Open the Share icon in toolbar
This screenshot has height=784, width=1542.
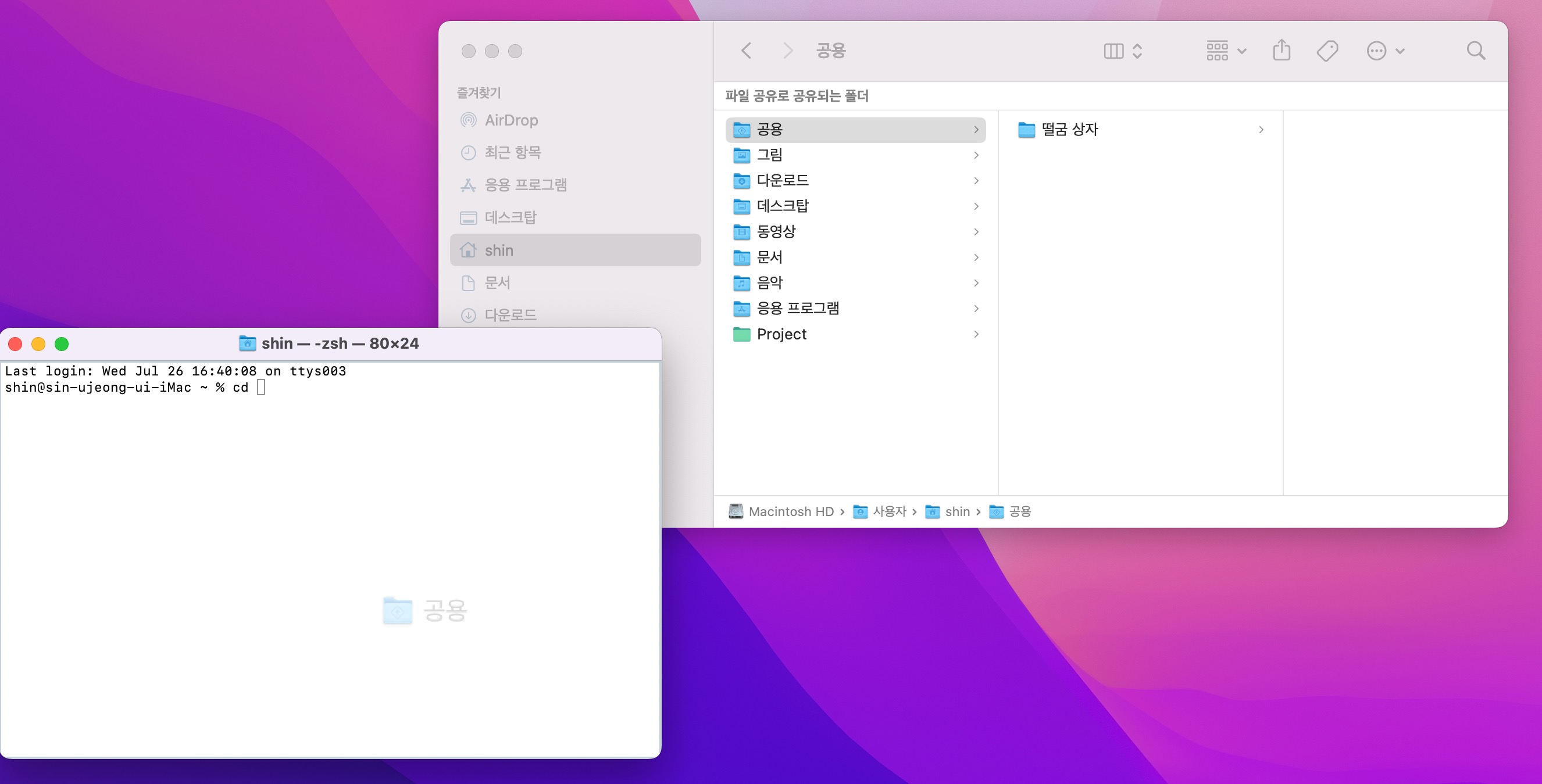[1281, 51]
